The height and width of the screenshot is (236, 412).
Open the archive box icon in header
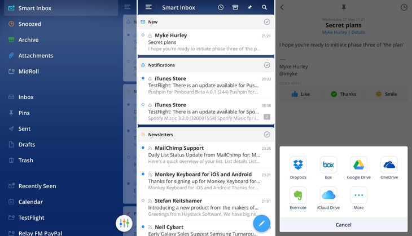pos(235,7)
